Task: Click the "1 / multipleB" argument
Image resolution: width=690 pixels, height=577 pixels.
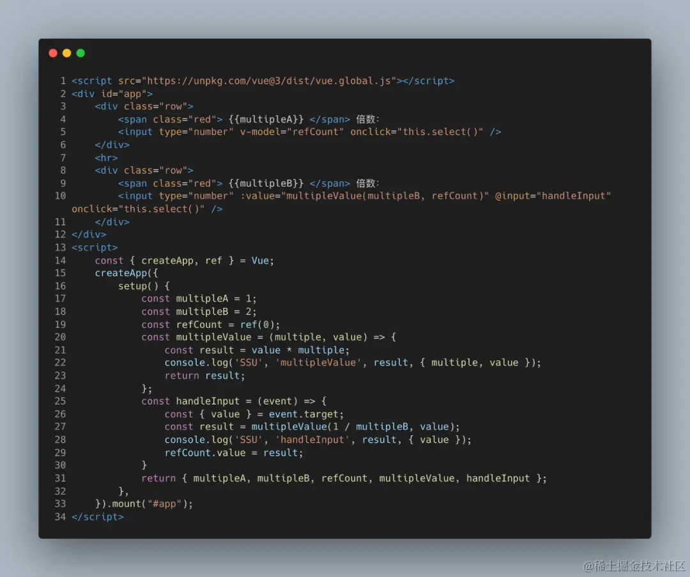Action: pos(370,426)
